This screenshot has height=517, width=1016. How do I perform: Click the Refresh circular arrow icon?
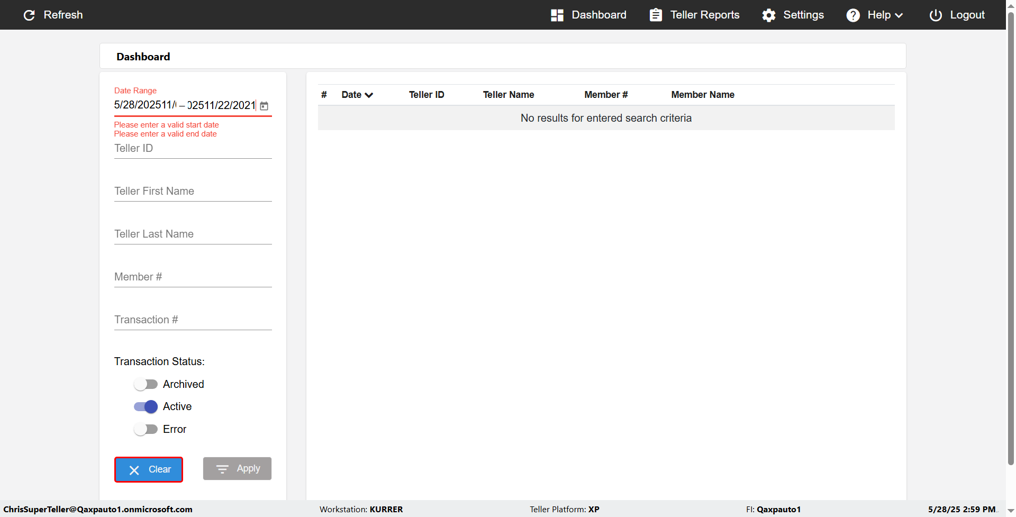tap(29, 15)
